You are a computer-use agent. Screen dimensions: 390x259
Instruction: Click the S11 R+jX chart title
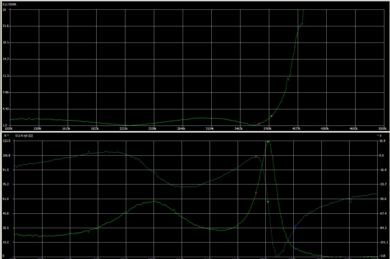coord(24,136)
